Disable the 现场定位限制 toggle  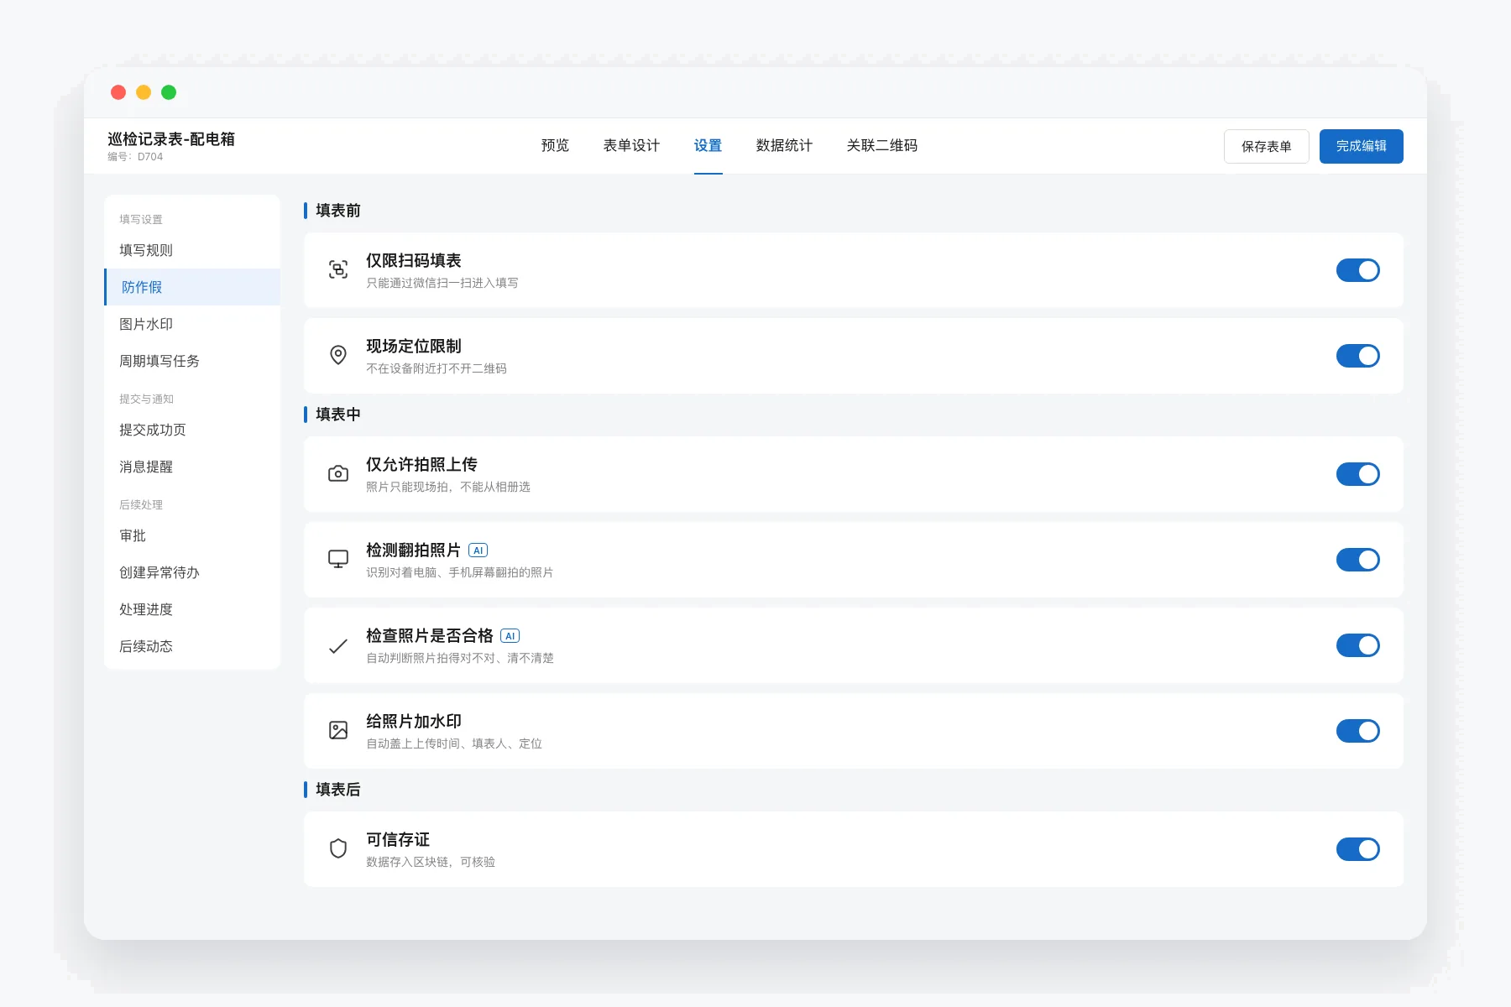tap(1358, 356)
